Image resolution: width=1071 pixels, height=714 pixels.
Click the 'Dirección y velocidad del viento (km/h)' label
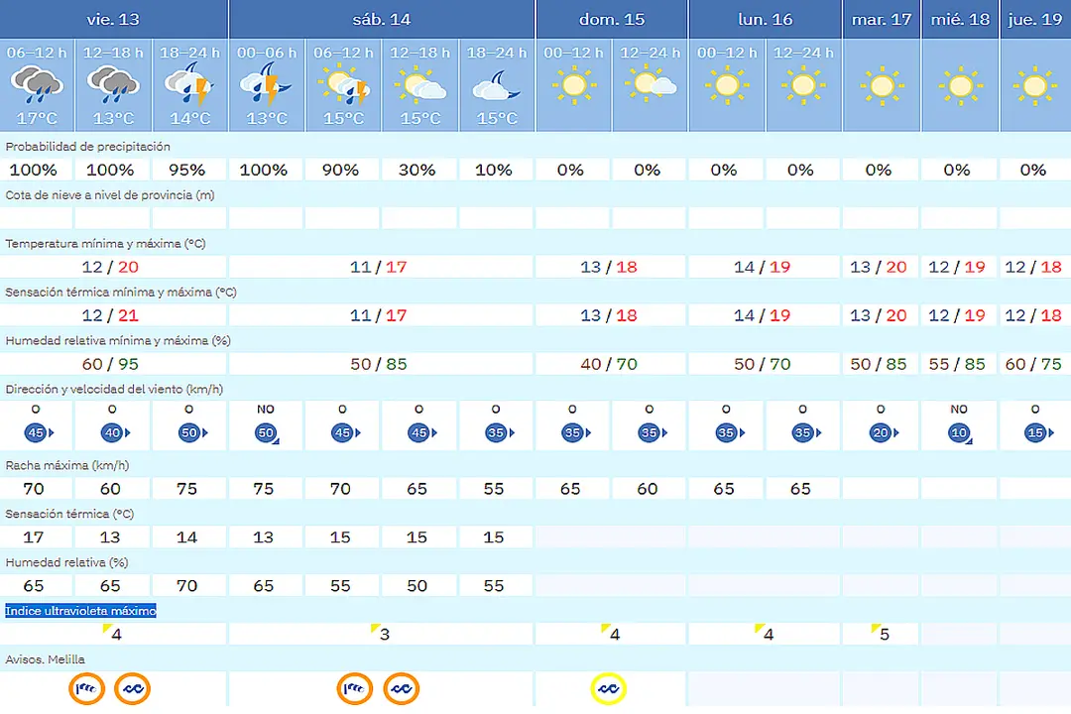pyautogui.click(x=114, y=390)
